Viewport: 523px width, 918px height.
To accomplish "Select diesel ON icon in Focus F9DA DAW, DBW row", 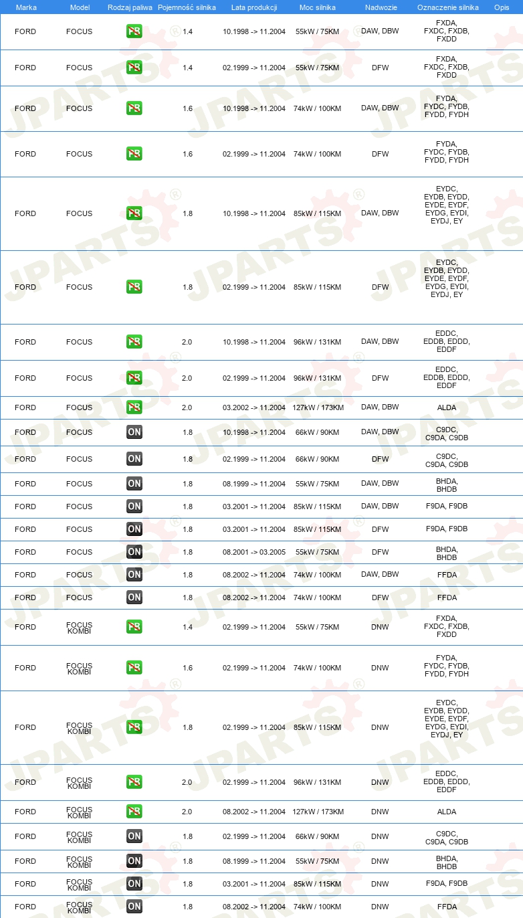I will [x=134, y=507].
